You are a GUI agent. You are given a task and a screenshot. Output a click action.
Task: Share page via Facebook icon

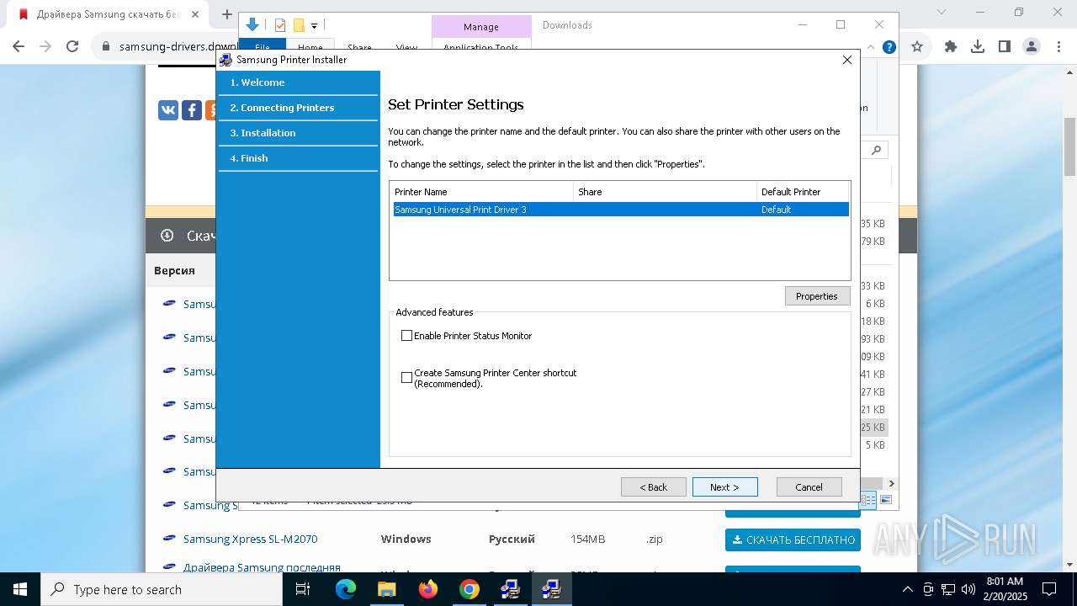192,110
